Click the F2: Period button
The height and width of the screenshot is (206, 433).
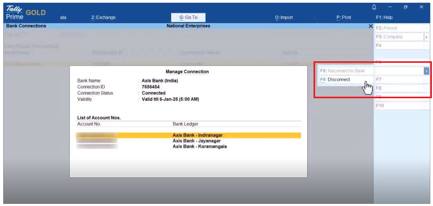tap(399, 28)
